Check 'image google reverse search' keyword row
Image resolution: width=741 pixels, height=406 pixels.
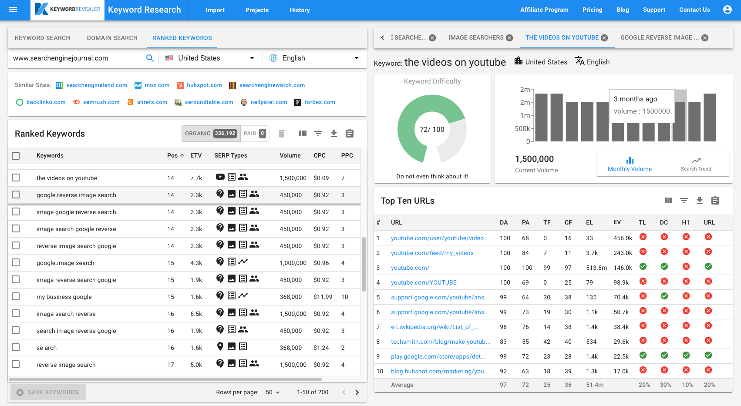tap(16, 211)
